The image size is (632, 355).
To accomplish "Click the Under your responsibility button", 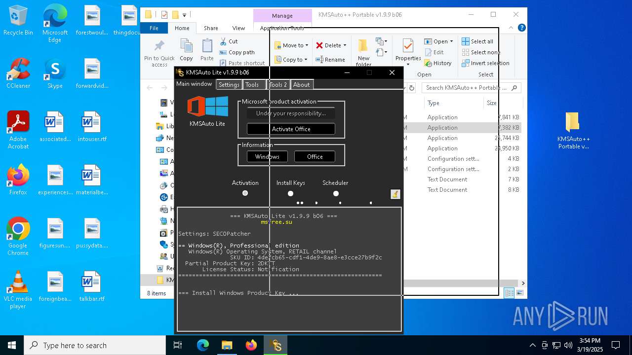I will pyautogui.click(x=291, y=113).
